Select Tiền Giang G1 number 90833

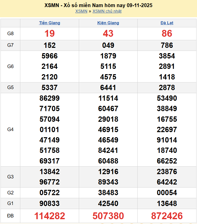click(49, 203)
